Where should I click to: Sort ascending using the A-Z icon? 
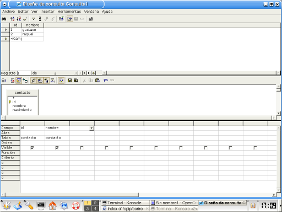click(x=12, y=19)
